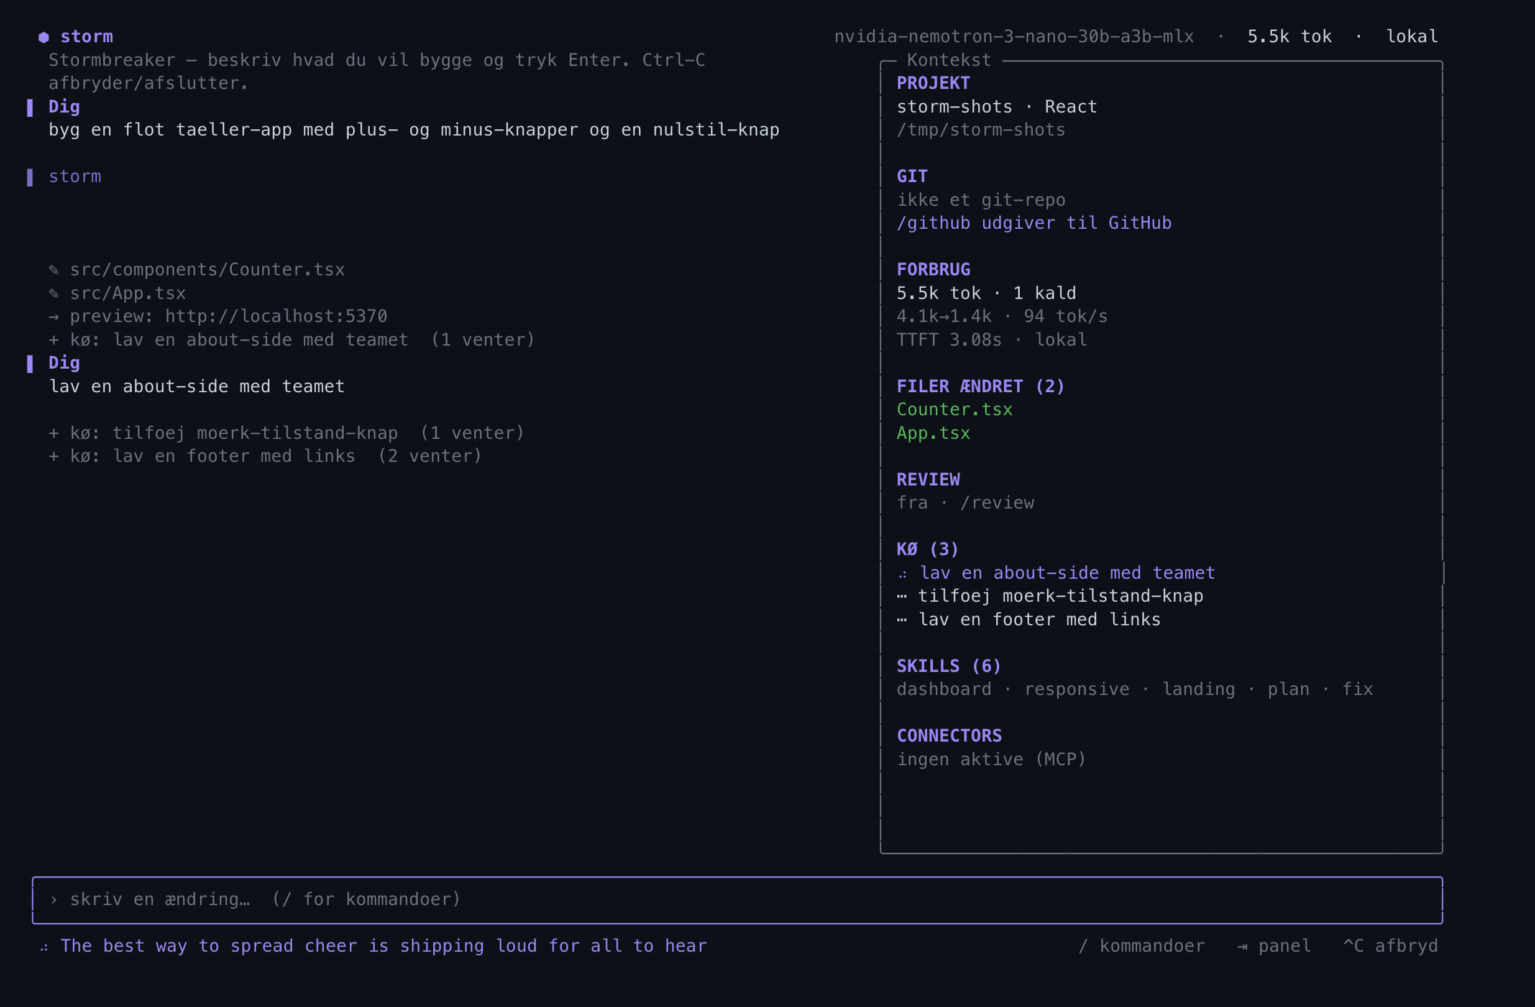The width and height of the screenshot is (1535, 1007).
Task: Click the pending dots icon beside tilfoej moerk-tilstand-knap
Action: point(902,597)
